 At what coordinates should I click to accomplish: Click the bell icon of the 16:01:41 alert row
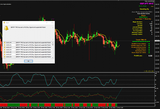point(5,45)
